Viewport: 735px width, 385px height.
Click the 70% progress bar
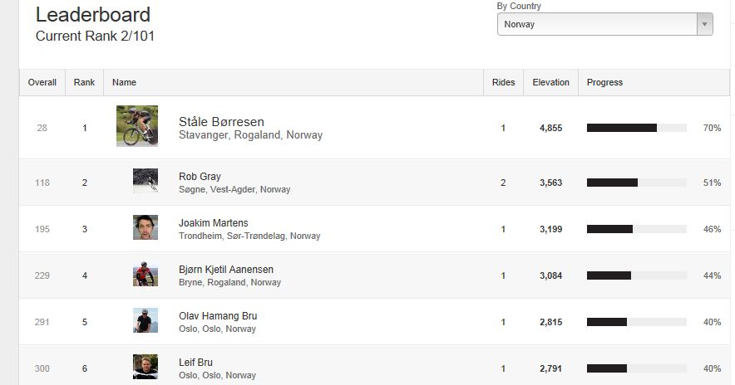637,128
